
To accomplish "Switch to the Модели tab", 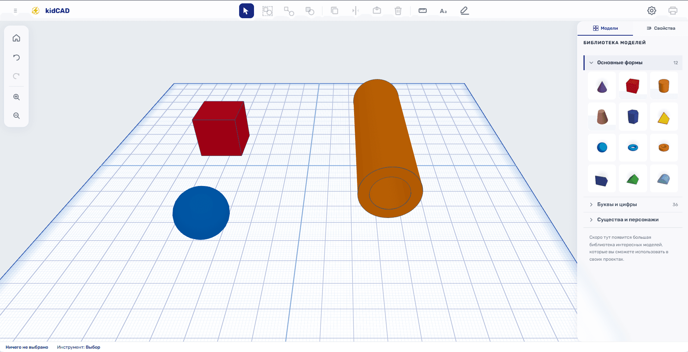I will [x=605, y=28].
